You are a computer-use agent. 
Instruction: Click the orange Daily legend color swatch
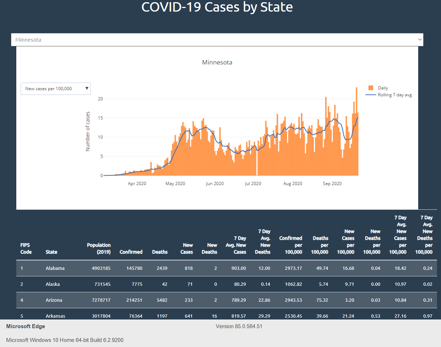tap(371, 88)
